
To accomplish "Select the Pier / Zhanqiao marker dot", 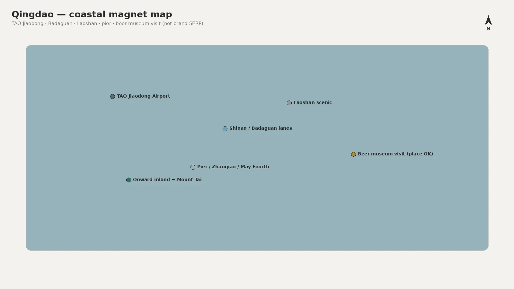I will coord(193,167).
